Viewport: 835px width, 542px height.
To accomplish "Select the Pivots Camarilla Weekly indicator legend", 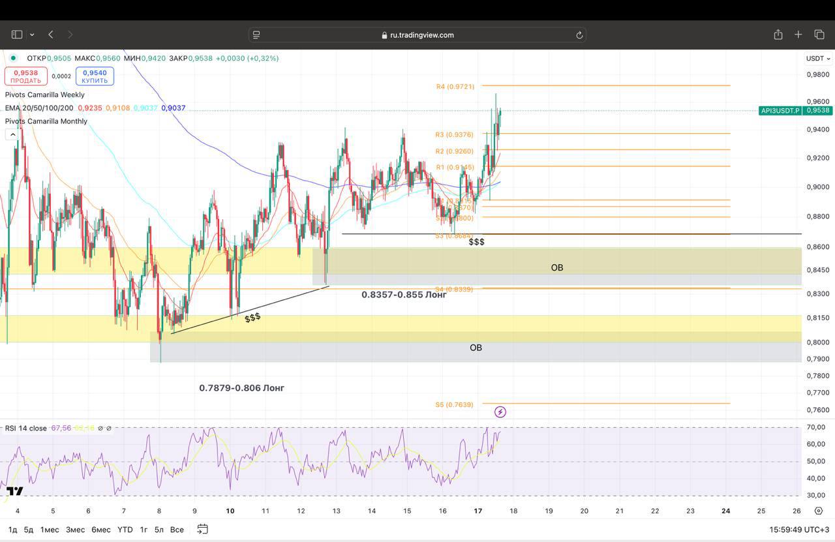I will 45,95.
